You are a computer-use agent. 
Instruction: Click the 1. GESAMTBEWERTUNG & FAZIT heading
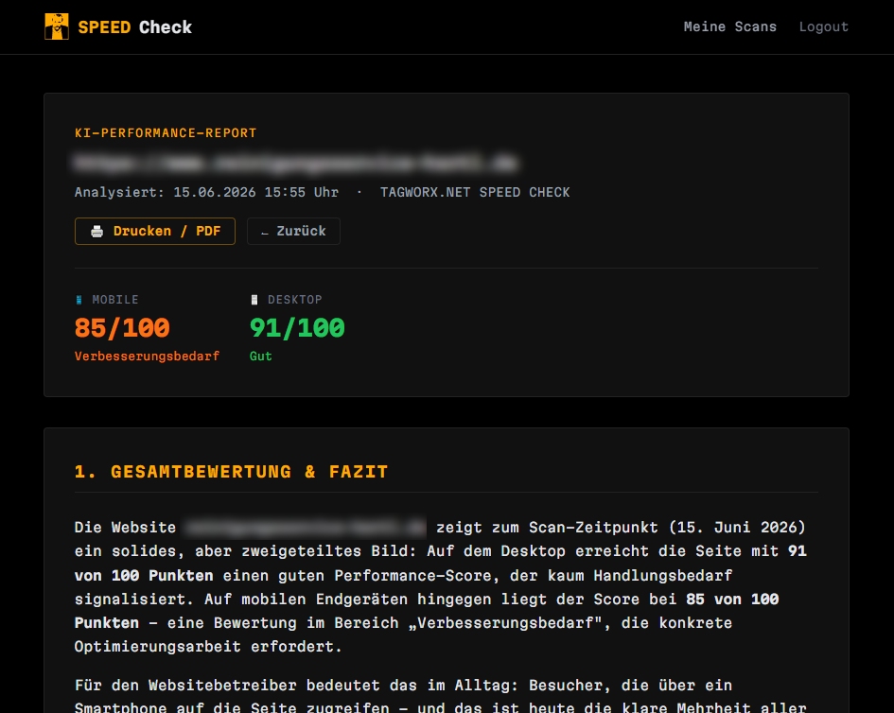[x=232, y=472]
